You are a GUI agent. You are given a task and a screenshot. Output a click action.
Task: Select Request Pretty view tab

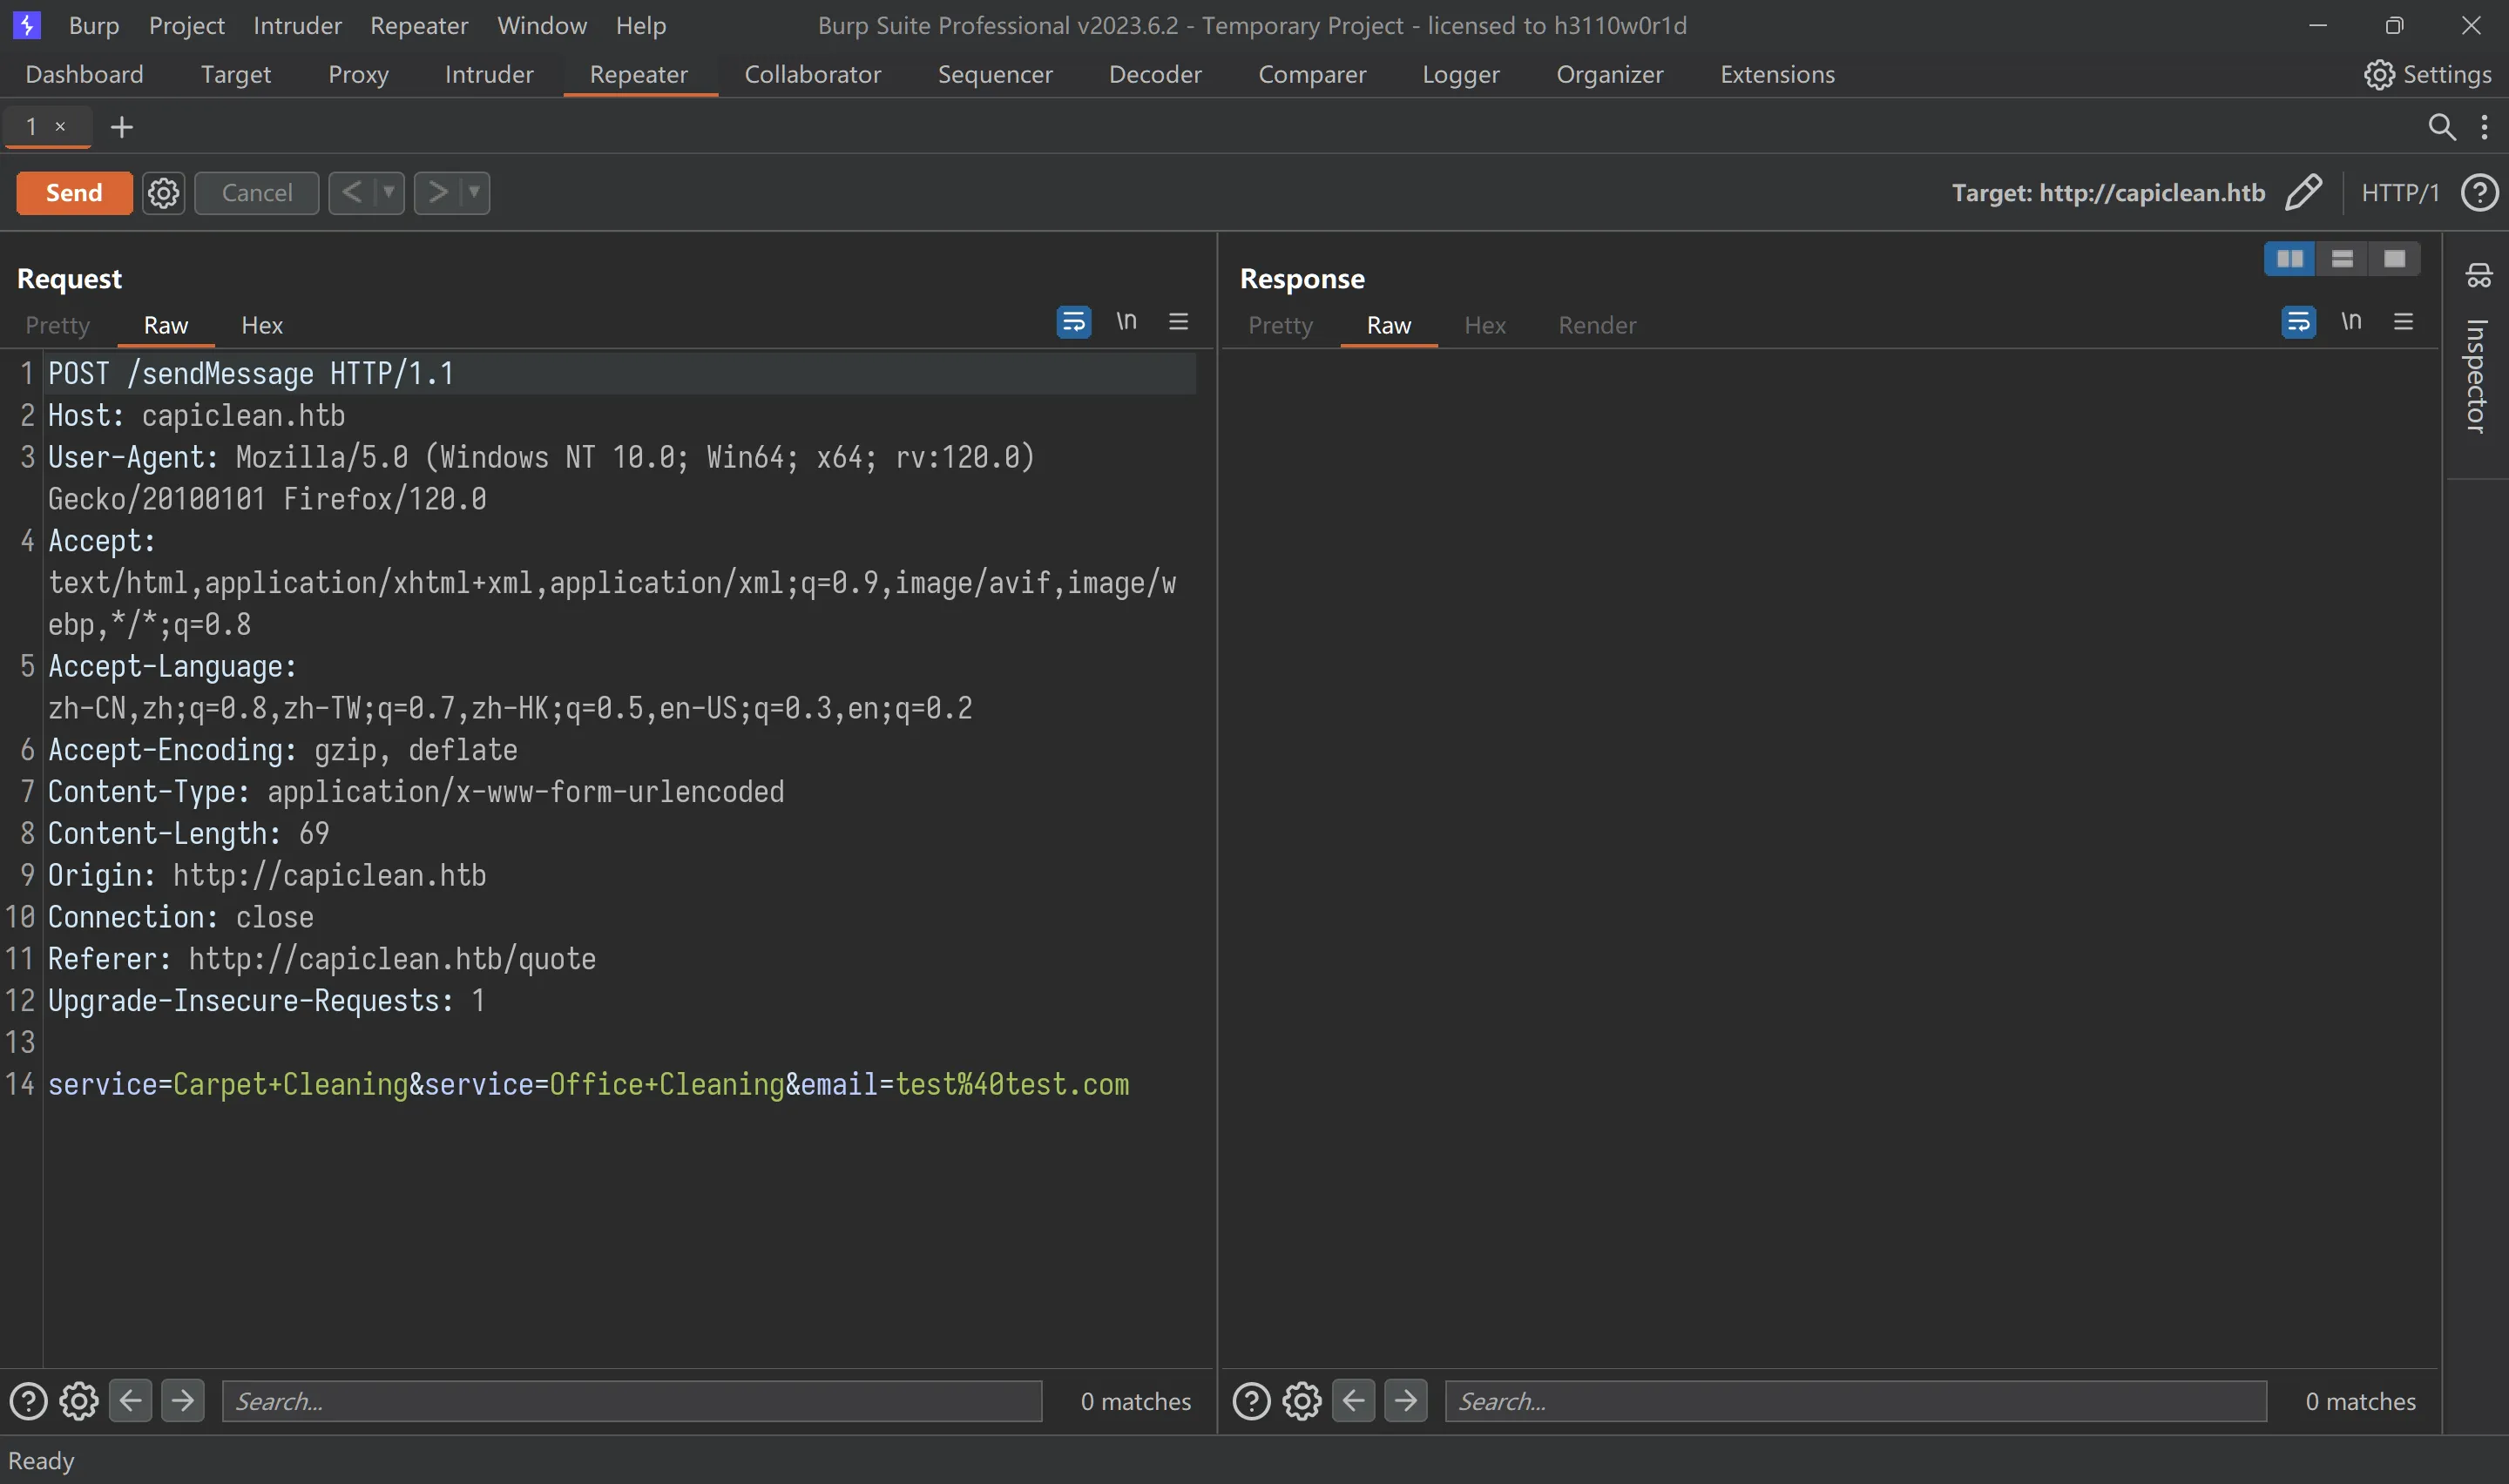pyautogui.click(x=58, y=325)
